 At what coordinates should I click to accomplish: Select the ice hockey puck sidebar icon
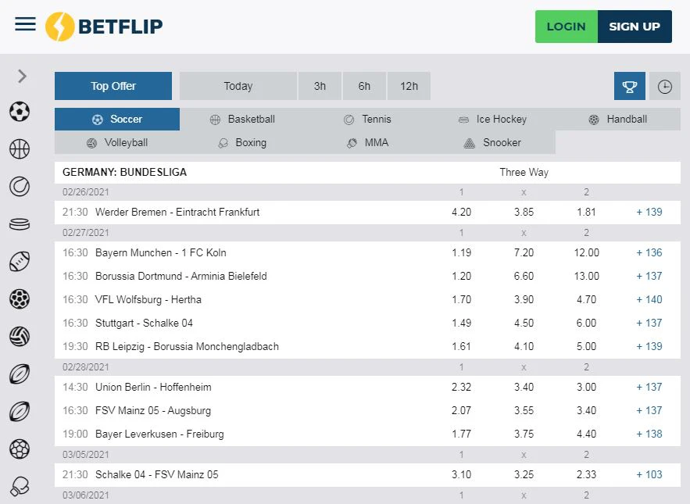(x=20, y=224)
